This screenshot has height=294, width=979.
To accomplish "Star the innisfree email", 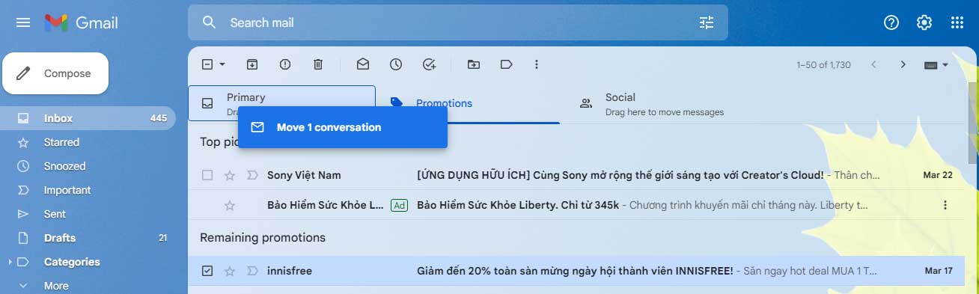I will point(230,271).
